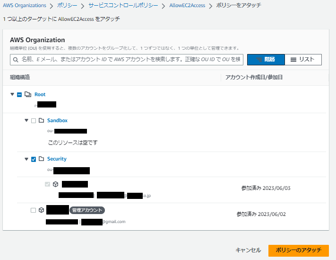Check the Sandbox OU checkbox
Viewport: 336px width, 260px height.
[x=34, y=121]
